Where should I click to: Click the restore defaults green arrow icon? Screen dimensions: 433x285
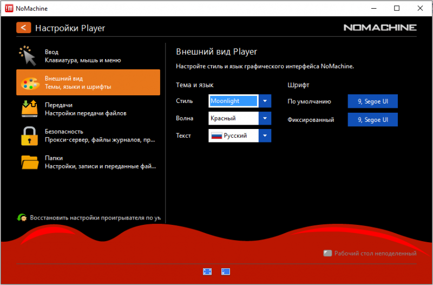point(22,218)
